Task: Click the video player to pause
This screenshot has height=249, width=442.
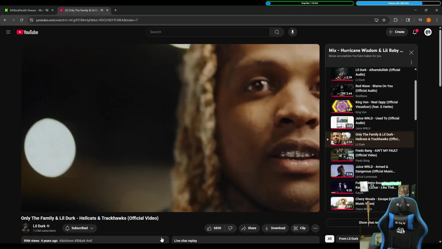Action: click(x=170, y=128)
